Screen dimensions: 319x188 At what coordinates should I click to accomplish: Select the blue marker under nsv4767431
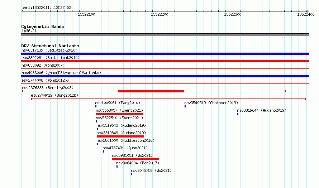(x=103, y=151)
